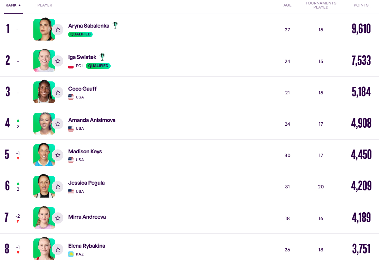Click trophy icon beside Iga Swiatek
Viewport: 379px width, 264px height.
pos(102,57)
